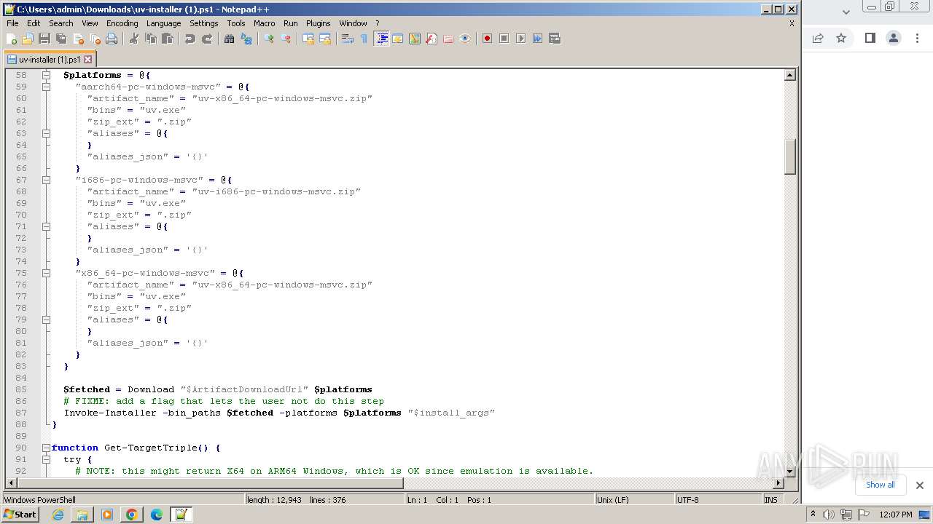Screen dimensions: 933x524
Task: Open the Plugins menu
Action: 318,23
